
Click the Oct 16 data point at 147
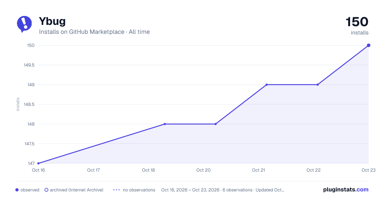pos(38,163)
